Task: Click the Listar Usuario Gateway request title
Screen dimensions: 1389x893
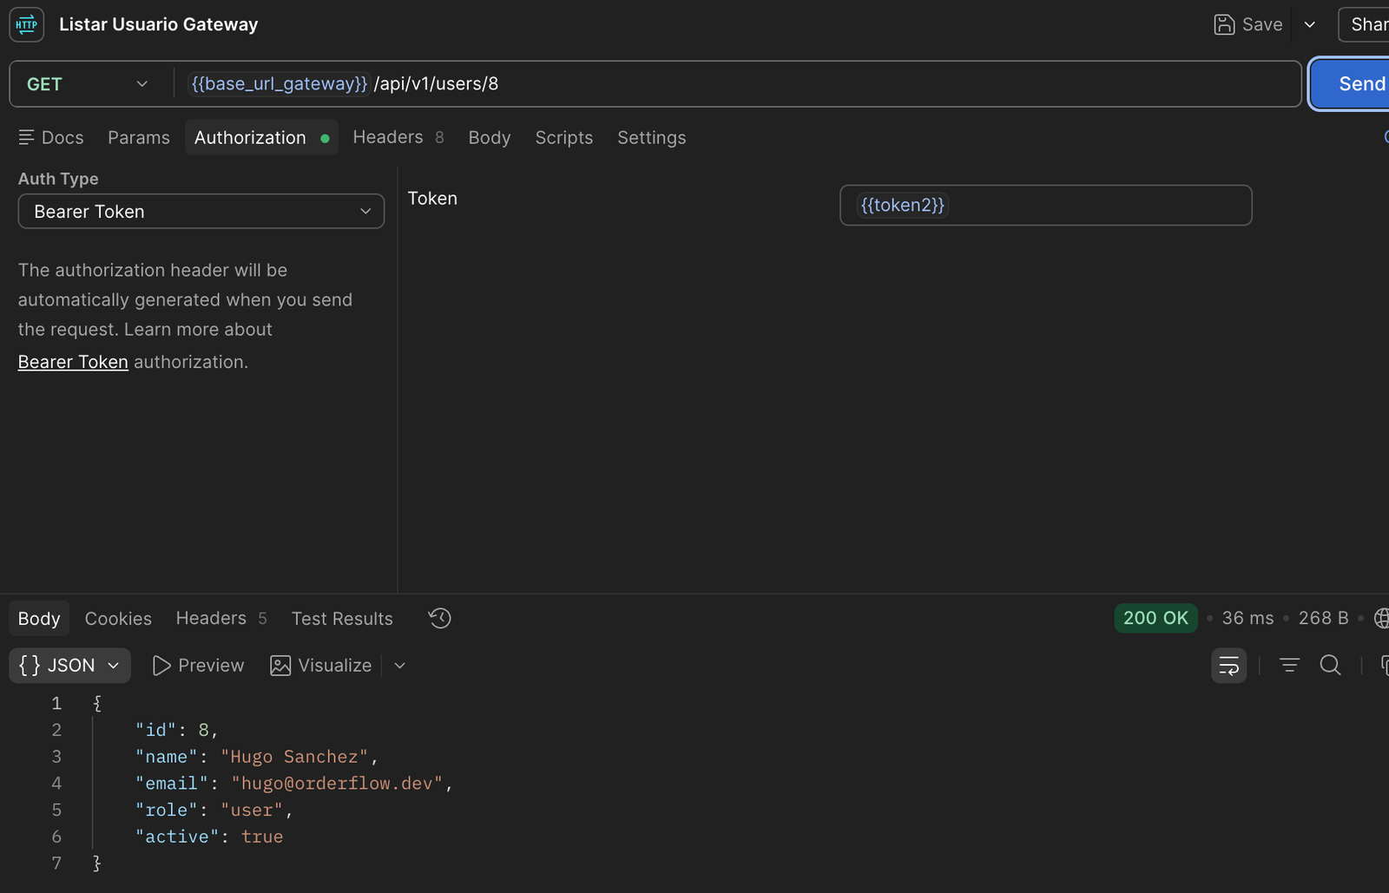Action: (159, 24)
